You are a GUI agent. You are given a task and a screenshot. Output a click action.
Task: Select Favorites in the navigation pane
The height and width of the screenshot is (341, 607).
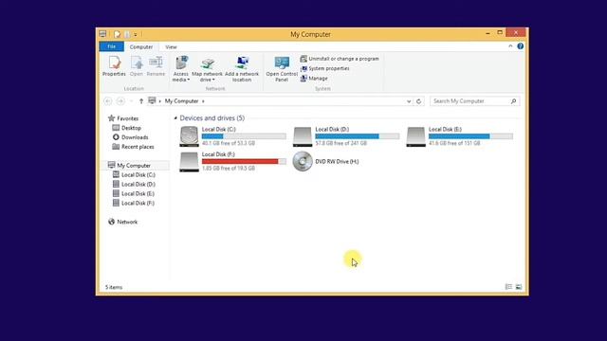(123, 118)
